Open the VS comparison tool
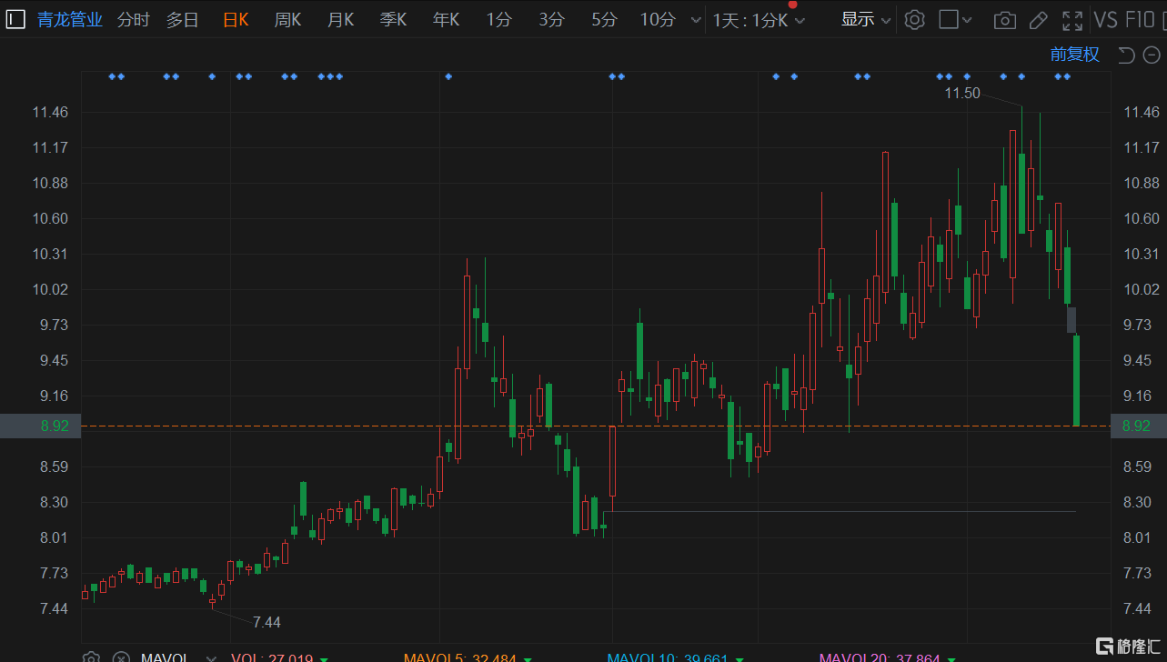This screenshot has width=1167, height=662. coord(1105,19)
